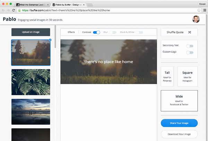
Task: Click the URL address bar
Action: tap(109, 10)
